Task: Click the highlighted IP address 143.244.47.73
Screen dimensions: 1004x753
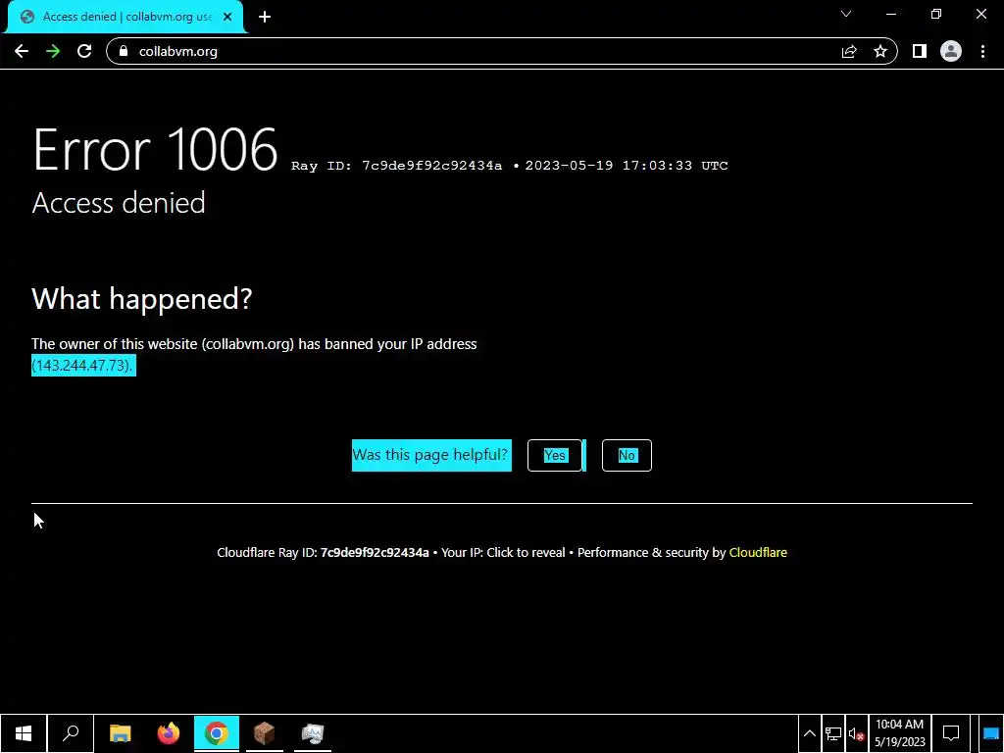Action: (x=83, y=365)
